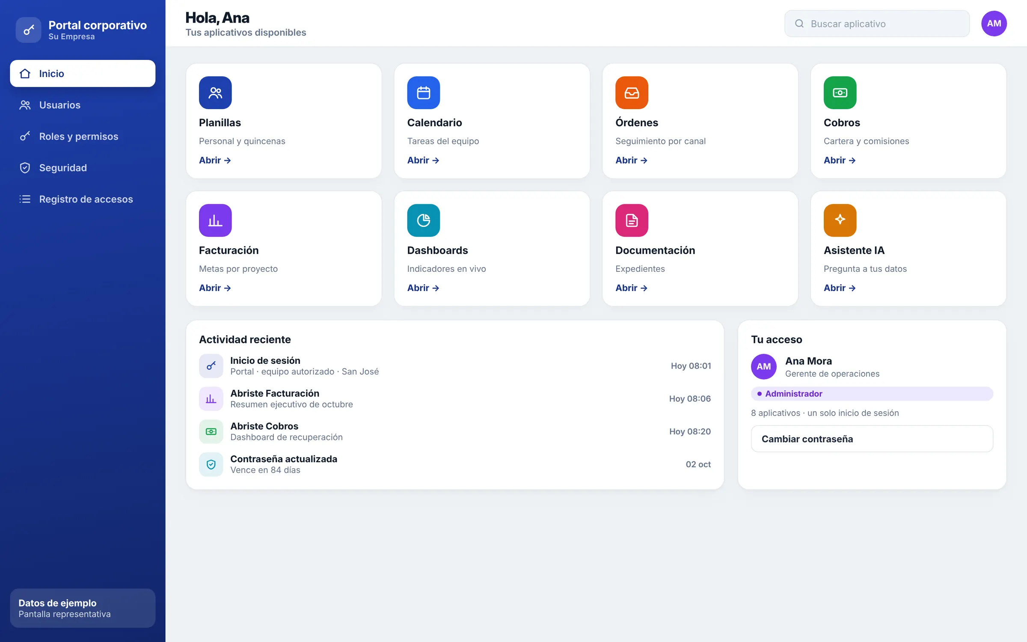Click the key icon beside Inicio de sesión
The width and height of the screenshot is (1027, 642).
pos(211,366)
